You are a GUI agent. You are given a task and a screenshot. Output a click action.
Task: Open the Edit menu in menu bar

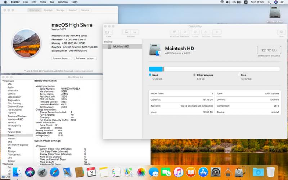coord(34,2)
